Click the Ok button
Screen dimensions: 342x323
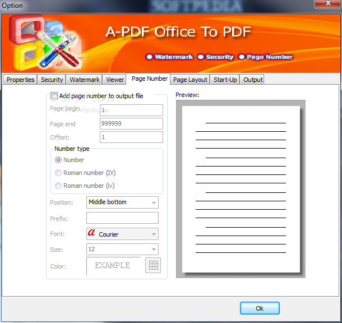tap(260, 308)
